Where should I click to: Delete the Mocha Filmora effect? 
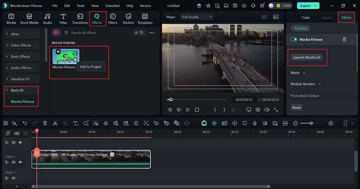[x=344, y=40]
